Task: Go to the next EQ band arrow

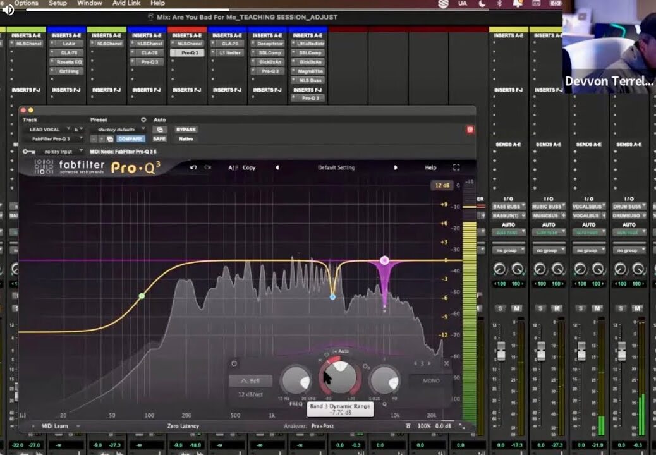Action: 429,363
